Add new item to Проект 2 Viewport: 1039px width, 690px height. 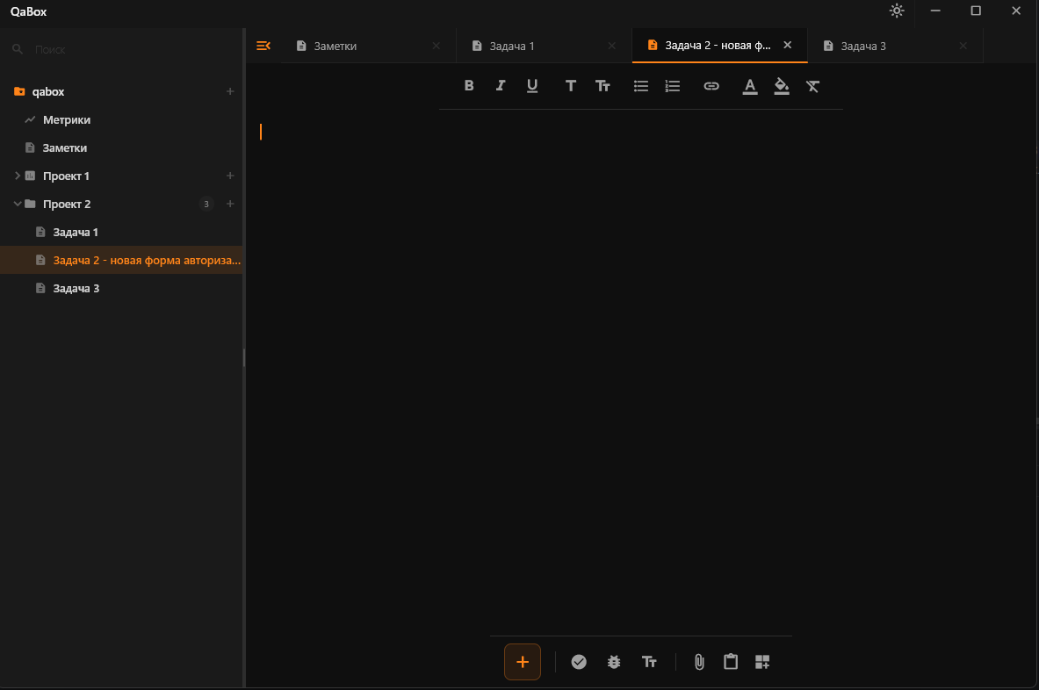(x=230, y=204)
